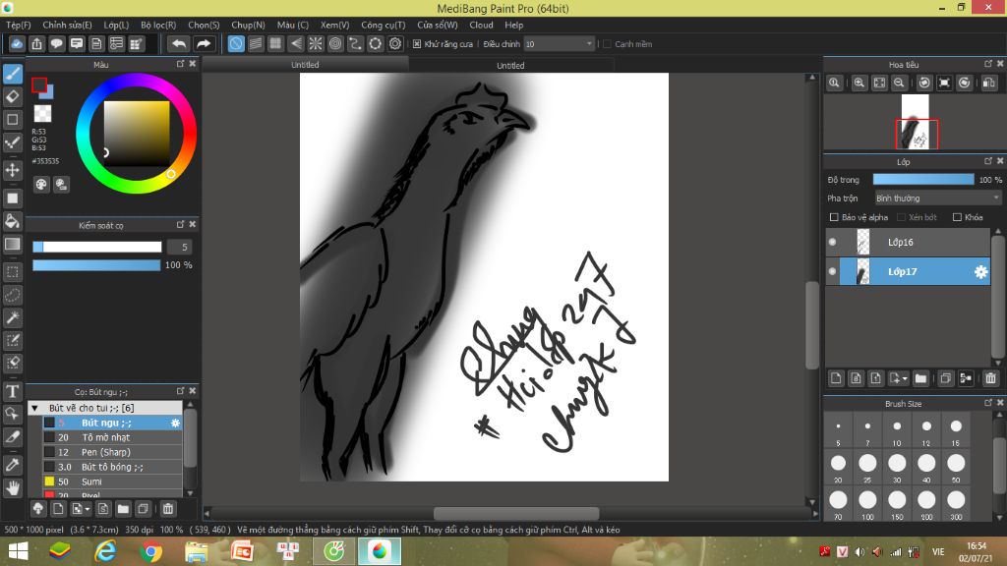Screen dimensions: 1007x566
Task: Select the Brush tool in left toolbar
Action: pos(12,74)
